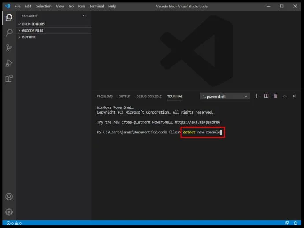Open the Search view icon
The width and height of the screenshot is (304, 228).
[x=9, y=33]
